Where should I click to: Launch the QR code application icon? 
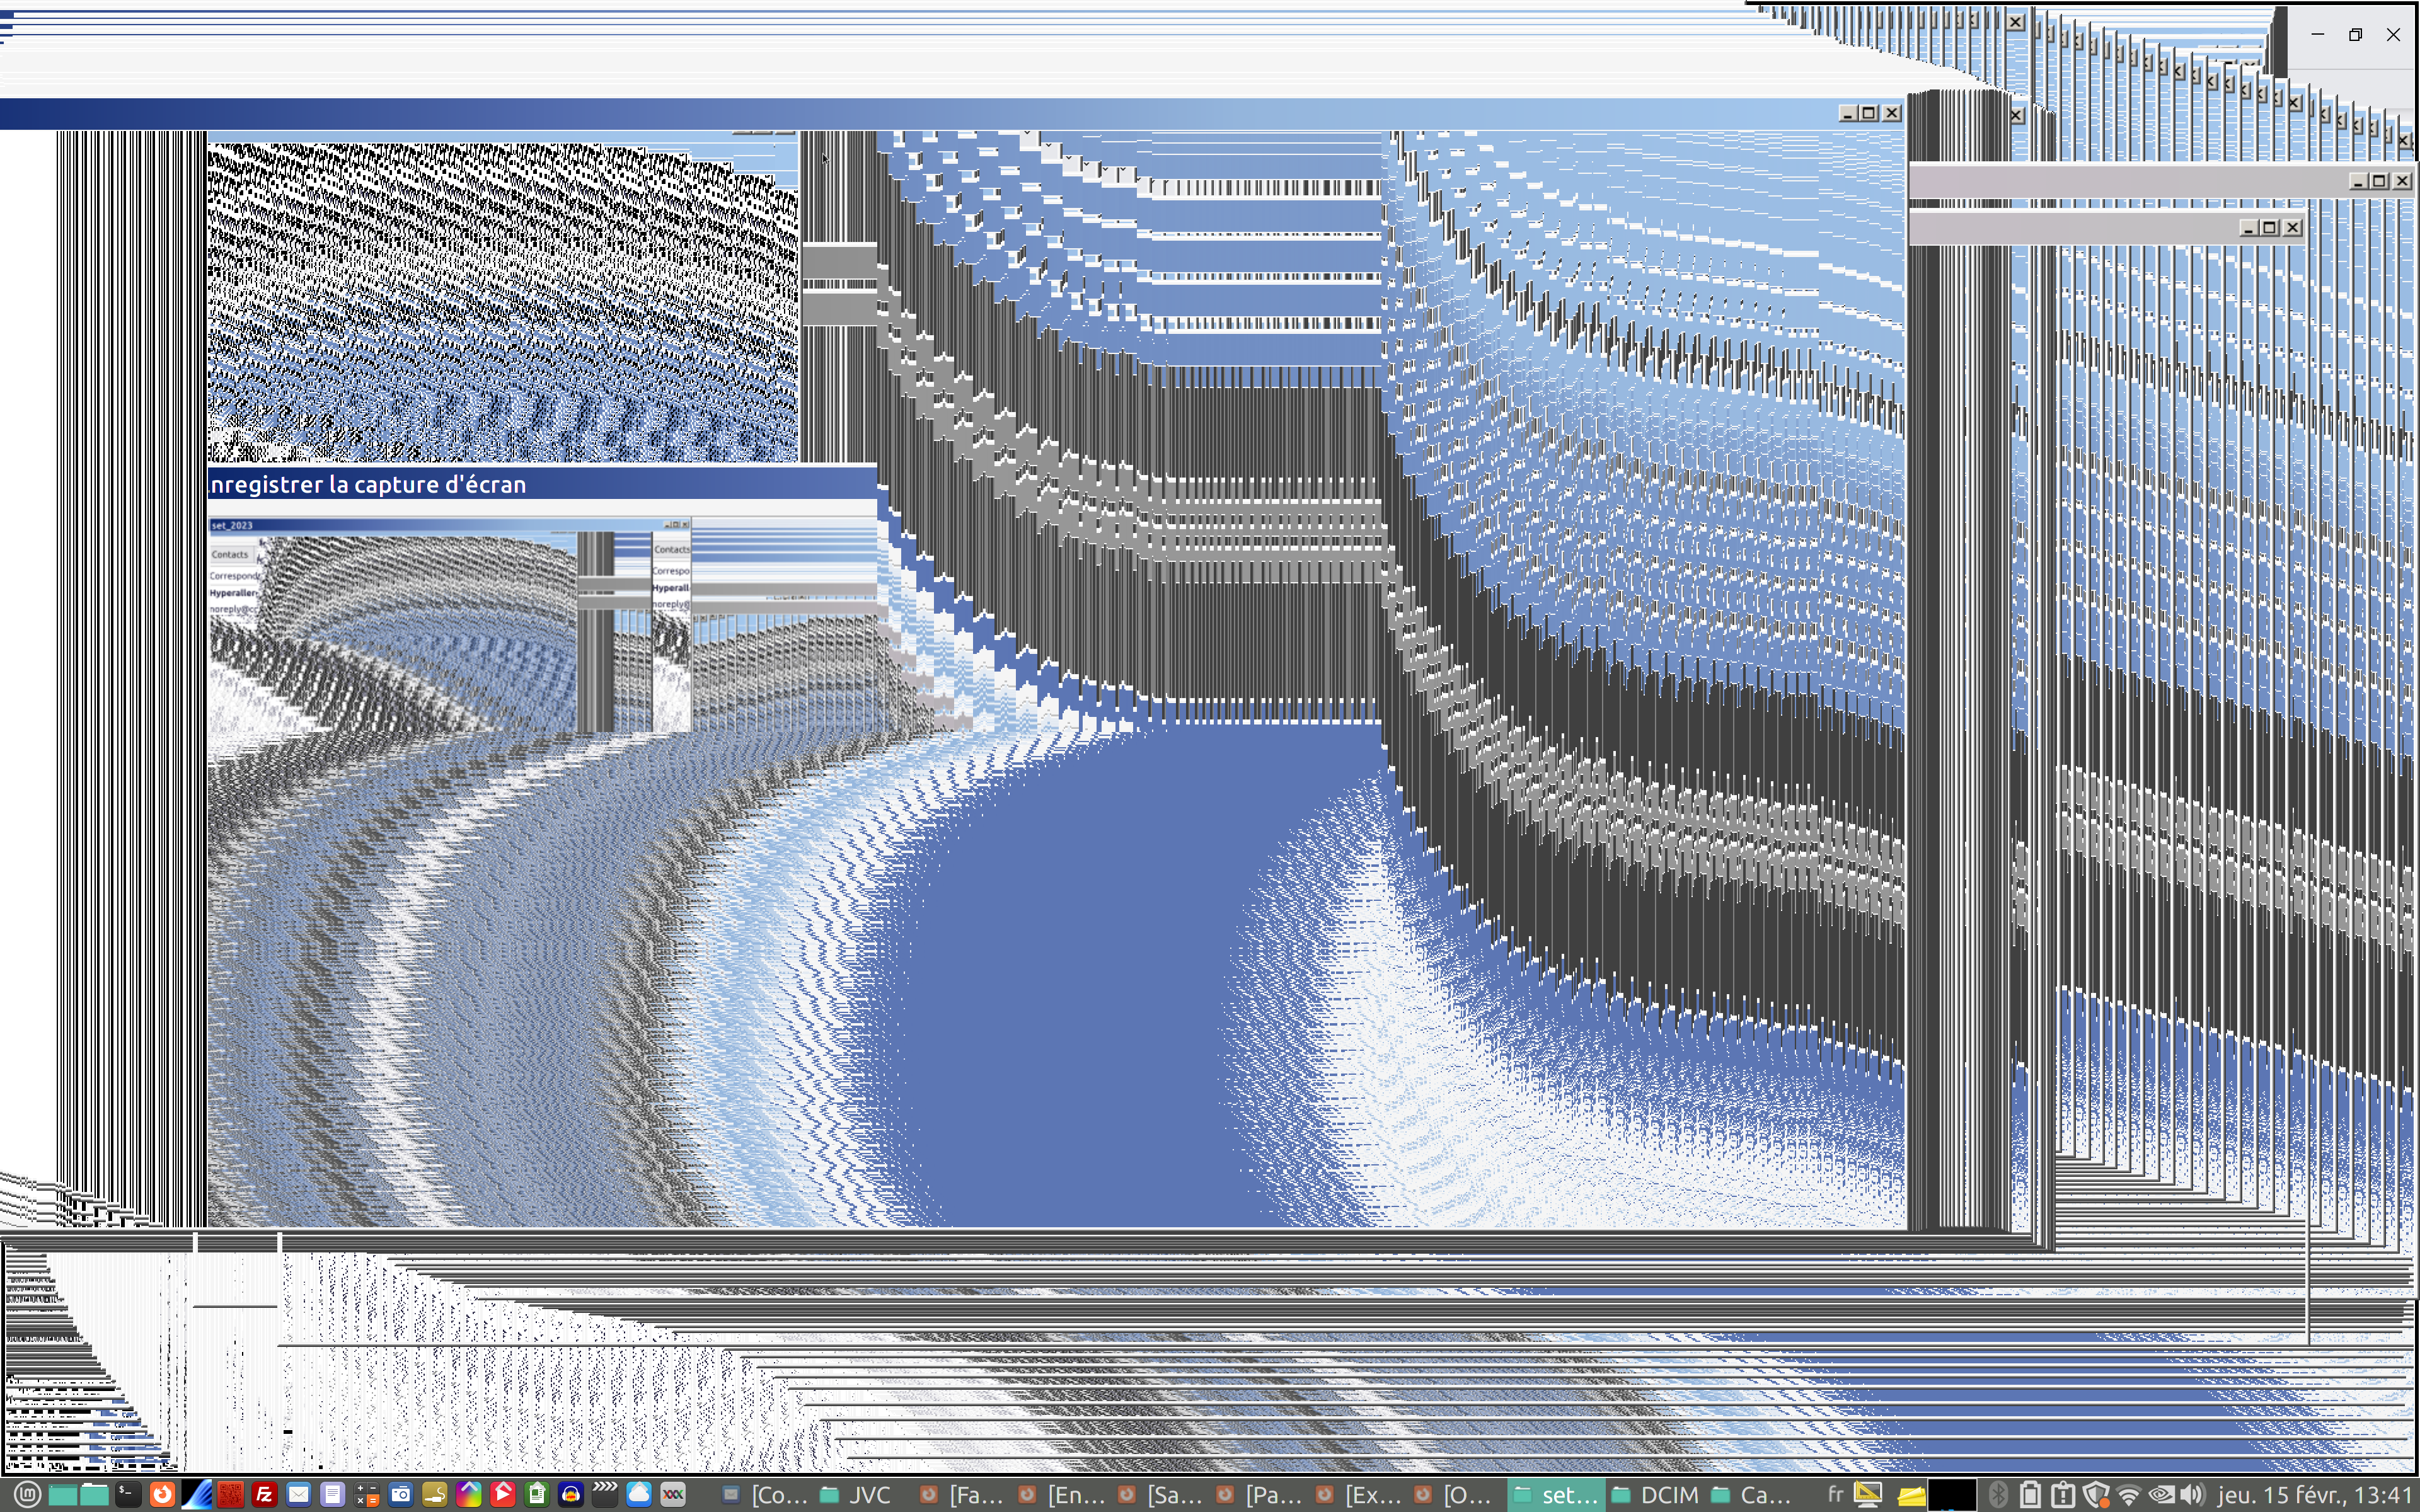231,1495
